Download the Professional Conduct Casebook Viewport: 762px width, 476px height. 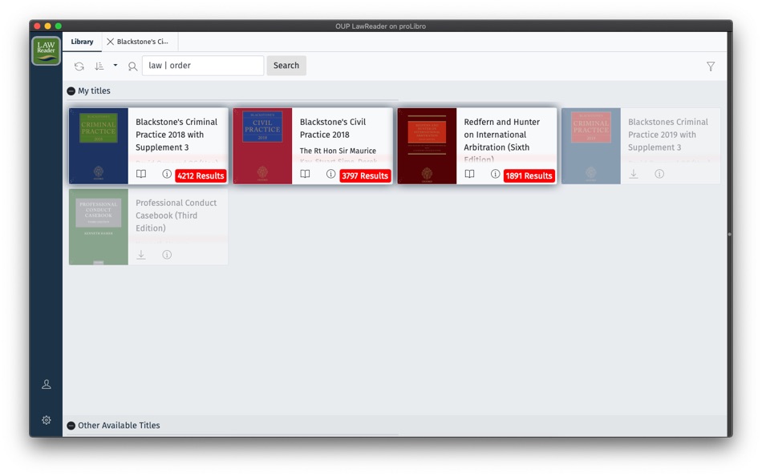pos(141,255)
